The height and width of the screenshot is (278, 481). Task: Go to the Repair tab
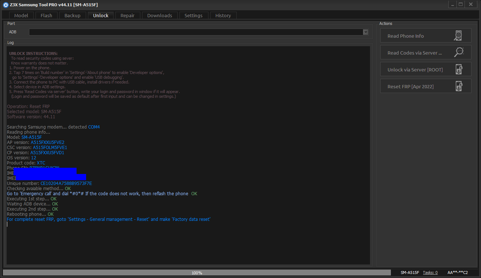[127, 15]
